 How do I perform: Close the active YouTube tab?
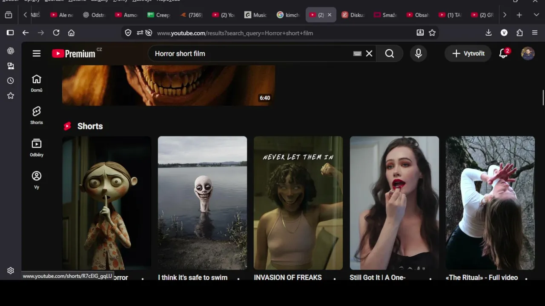pyautogui.click(x=330, y=15)
